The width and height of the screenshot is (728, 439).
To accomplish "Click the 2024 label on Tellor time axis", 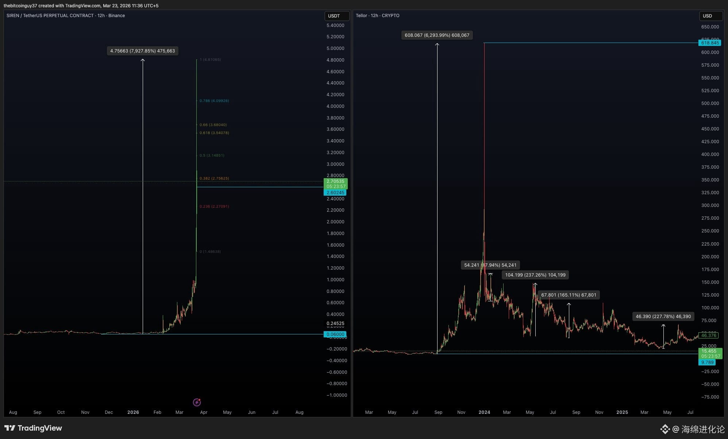I will tap(484, 412).
